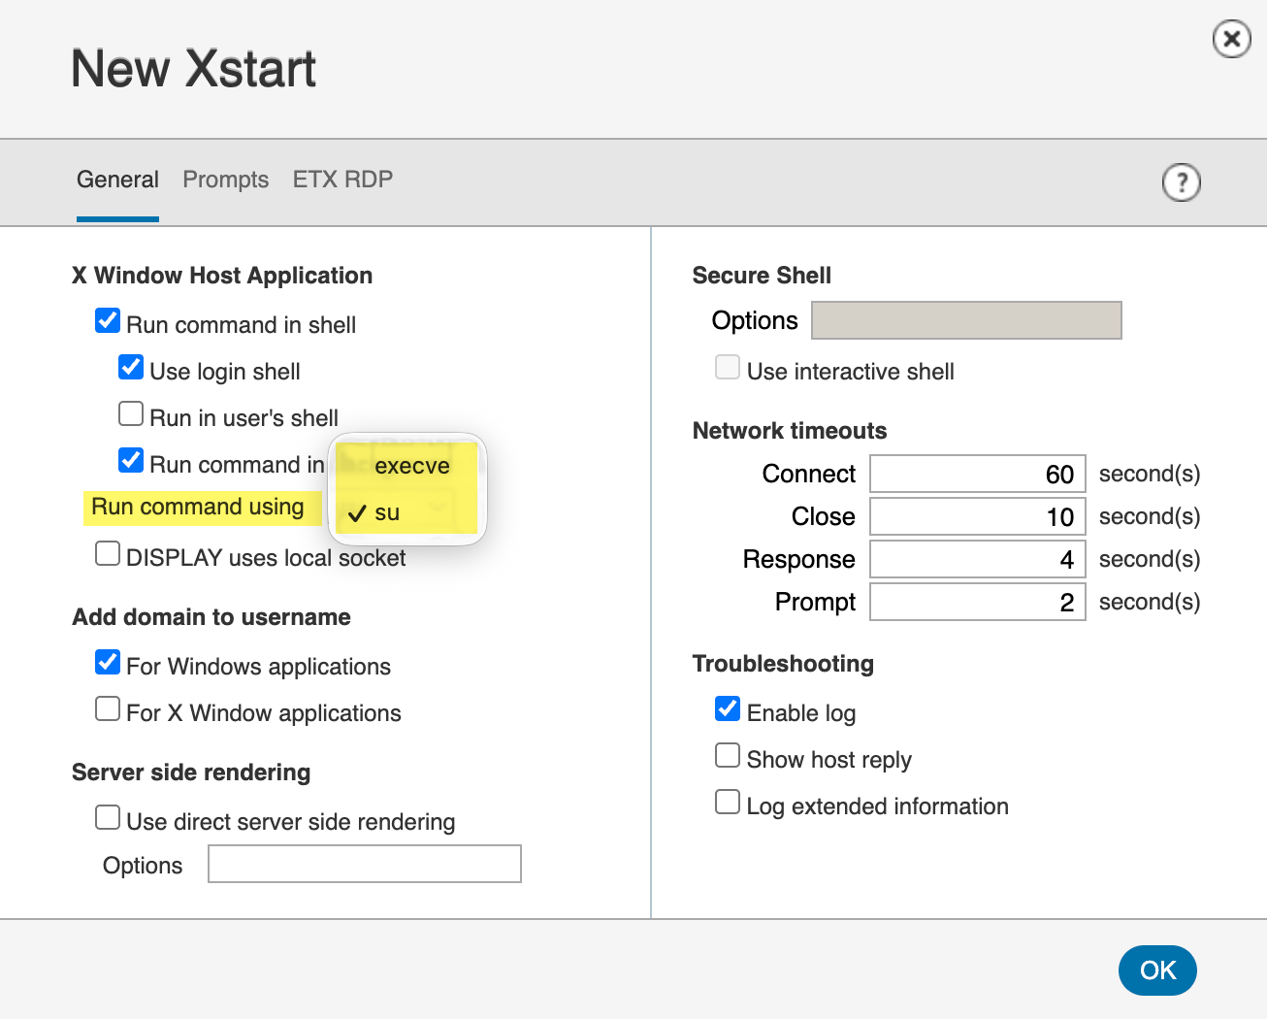Click the Server side rendering Options field
Screen dimensions: 1267x1019
(x=364, y=864)
